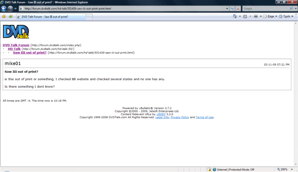298x172 pixels.
Task: Click the RSS Feeds icon
Action: 245,16
